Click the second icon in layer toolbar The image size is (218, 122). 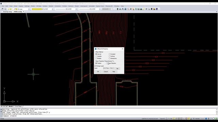coord(5,9)
